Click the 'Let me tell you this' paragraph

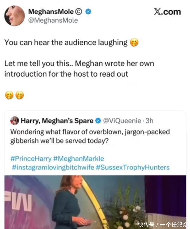(x=79, y=69)
